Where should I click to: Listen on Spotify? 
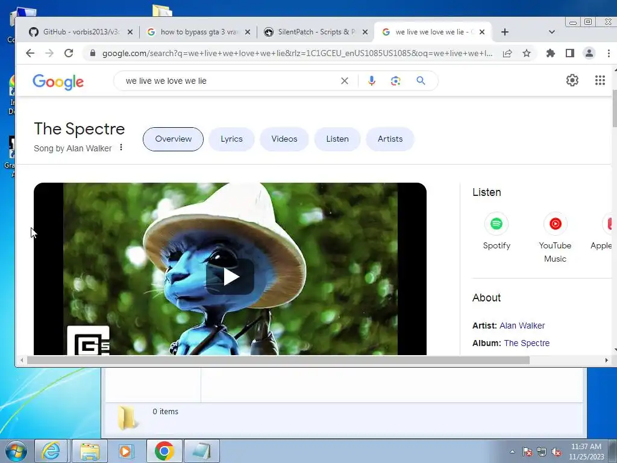click(496, 231)
